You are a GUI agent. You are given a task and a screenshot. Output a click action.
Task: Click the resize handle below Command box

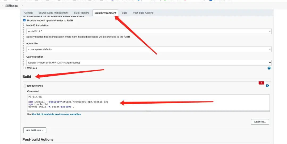tap(149, 111)
